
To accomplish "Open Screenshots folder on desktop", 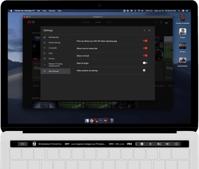I will click(182, 62).
